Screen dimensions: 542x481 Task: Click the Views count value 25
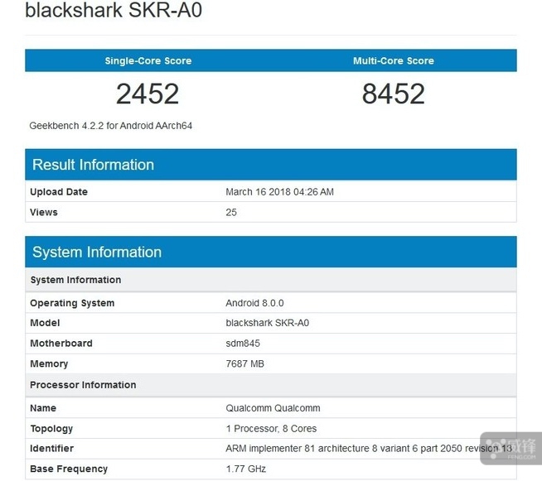point(231,212)
